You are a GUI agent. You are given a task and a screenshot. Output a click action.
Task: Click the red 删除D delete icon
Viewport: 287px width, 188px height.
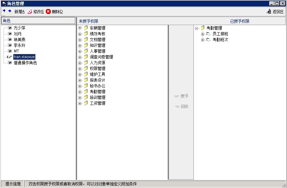48,12
